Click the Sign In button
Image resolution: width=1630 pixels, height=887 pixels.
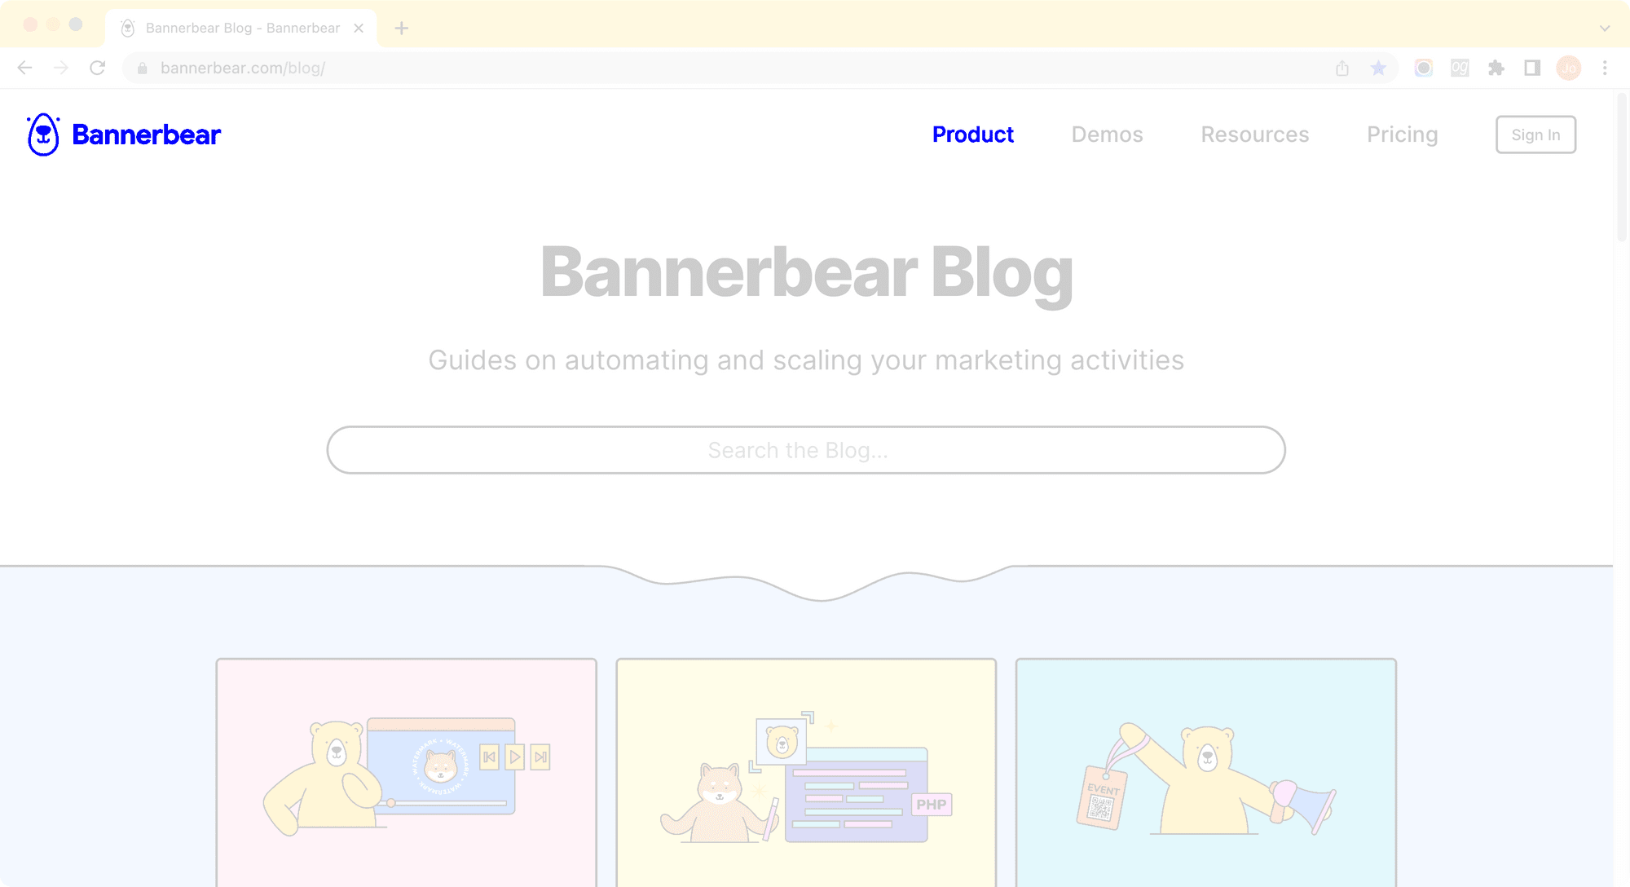[x=1536, y=135]
